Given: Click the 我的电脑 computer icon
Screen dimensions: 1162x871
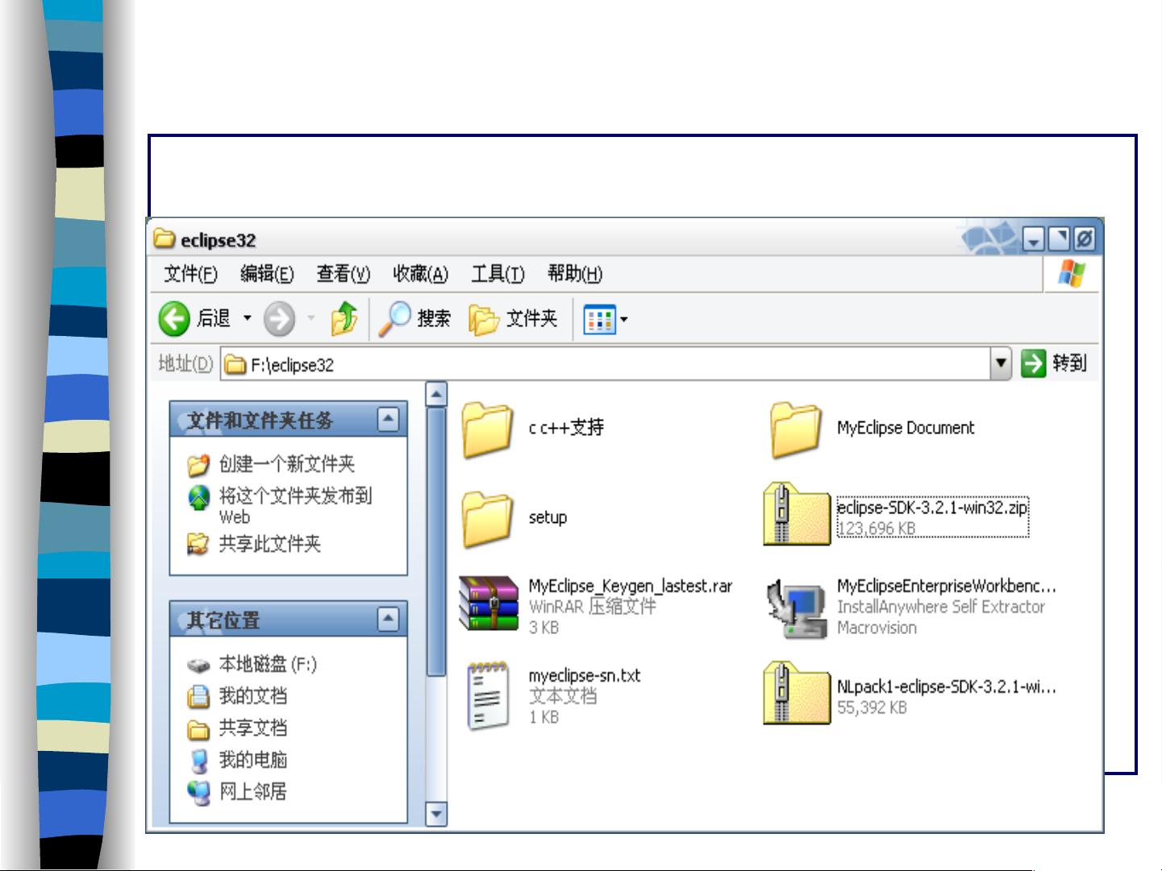Looking at the screenshot, I should point(198,761).
